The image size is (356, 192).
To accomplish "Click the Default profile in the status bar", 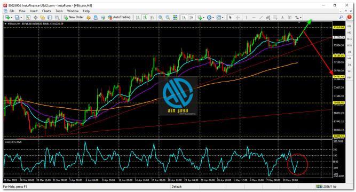I will pos(177,187).
